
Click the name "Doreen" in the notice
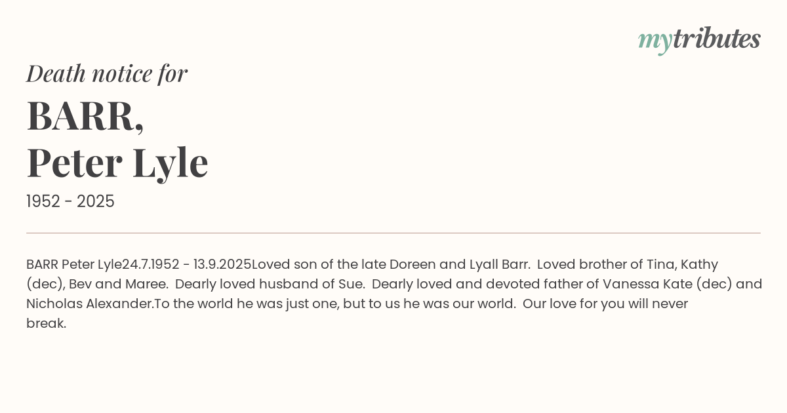click(413, 265)
